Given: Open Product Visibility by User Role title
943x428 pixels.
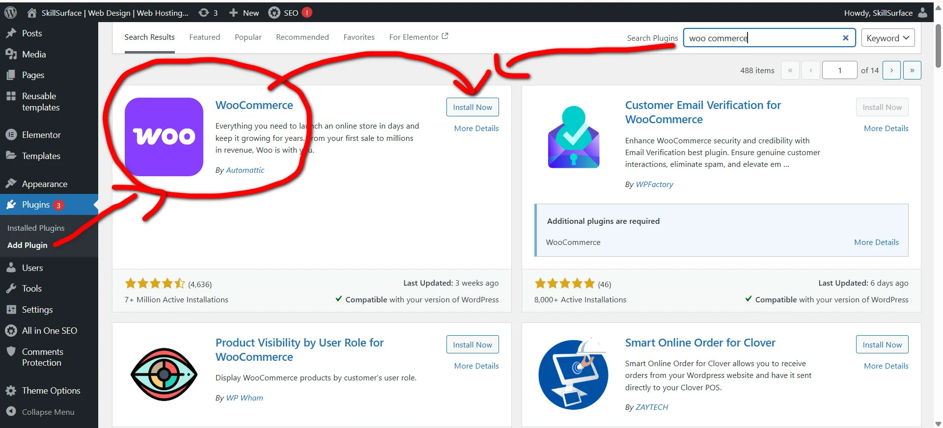Looking at the screenshot, I should [300, 350].
